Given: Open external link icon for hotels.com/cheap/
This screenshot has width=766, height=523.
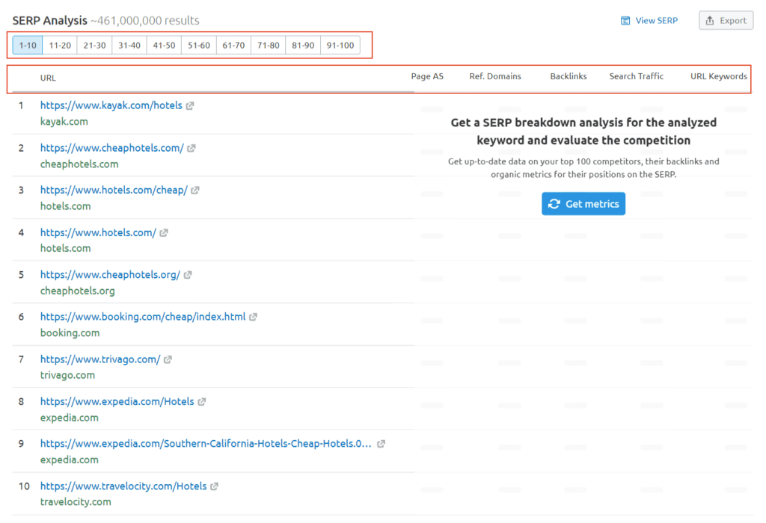Looking at the screenshot, I should (195, 191).
